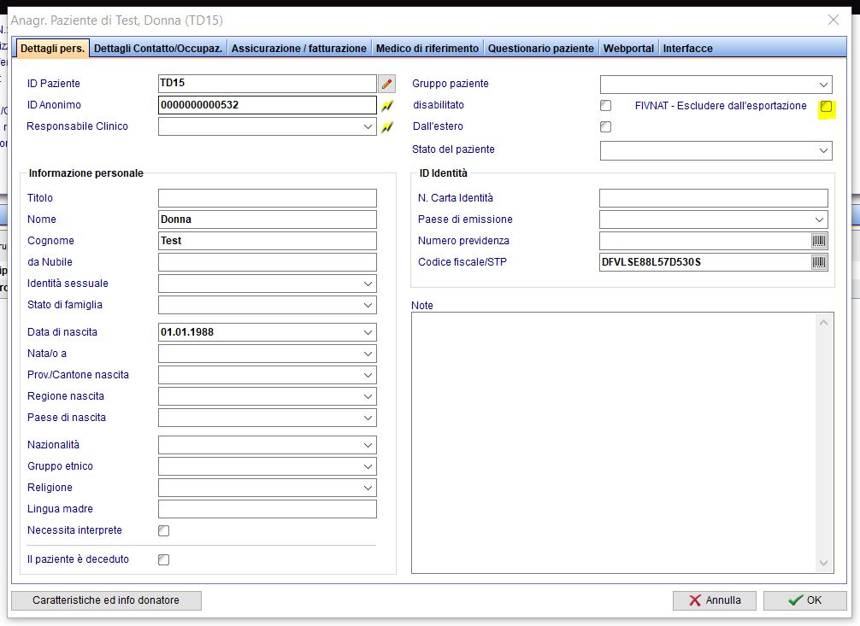Expand the Regione nascita dropdown
Screen dimensions: 860x626
[x=368, y=396]
